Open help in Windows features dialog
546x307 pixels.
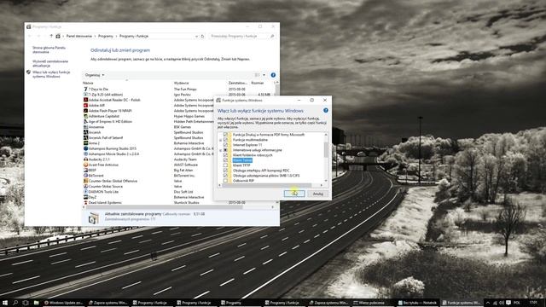coord(326,110)
